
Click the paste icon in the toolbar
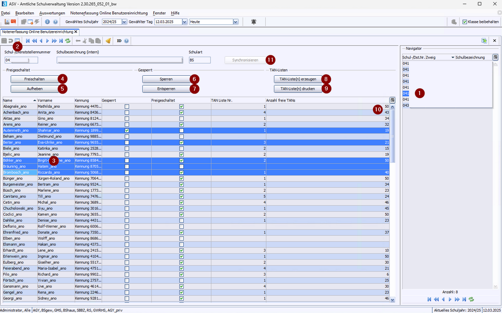(x=98, y=40)
